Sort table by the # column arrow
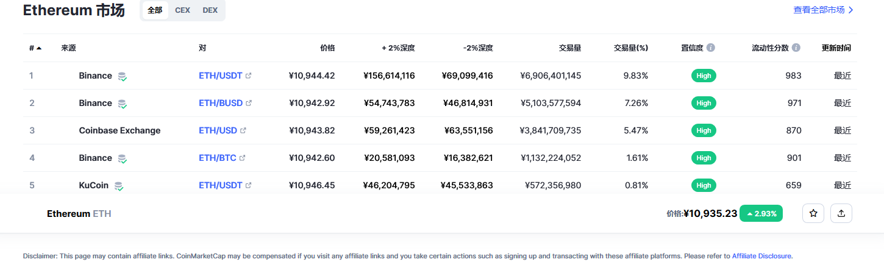This screenshot has width=884, height=262. (x=39, y=48)
